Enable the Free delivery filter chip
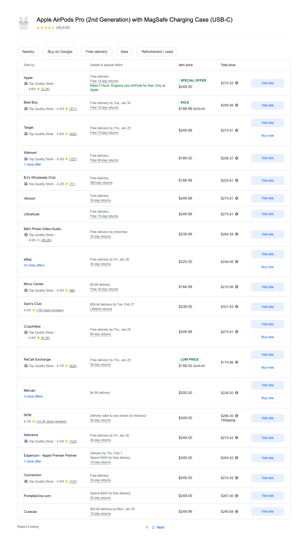308x546 pixels. coord(97,52)
